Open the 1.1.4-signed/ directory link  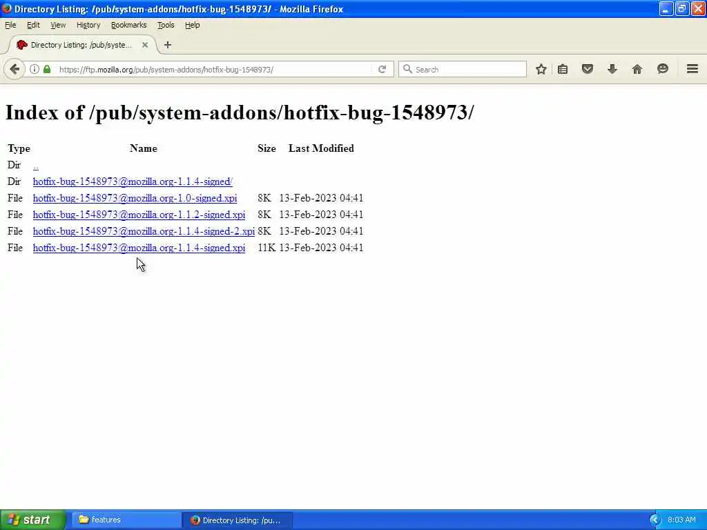(133, 181)
